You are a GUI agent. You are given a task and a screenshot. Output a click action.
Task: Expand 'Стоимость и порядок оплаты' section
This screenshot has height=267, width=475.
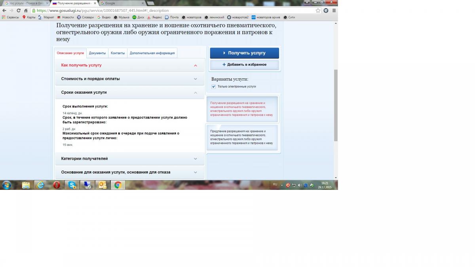(129, 79)
